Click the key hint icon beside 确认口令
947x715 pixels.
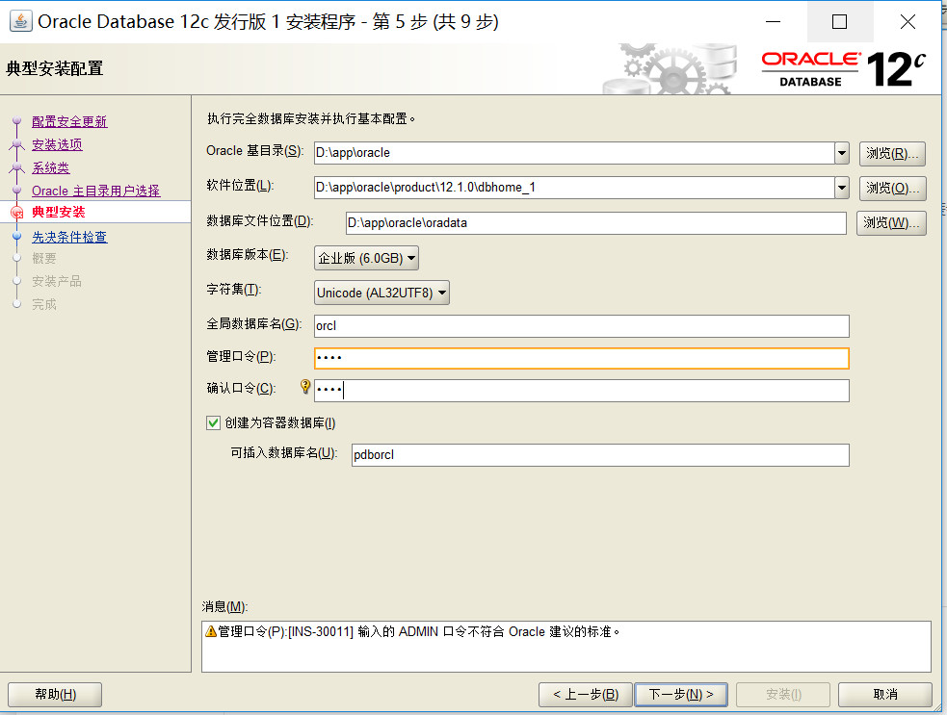[305, 387]
